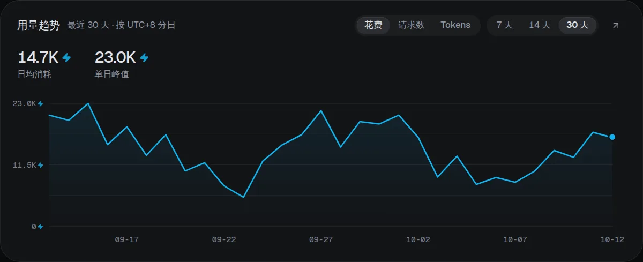
Task: Click the 用量趋势 title
Action: [39, 25]
